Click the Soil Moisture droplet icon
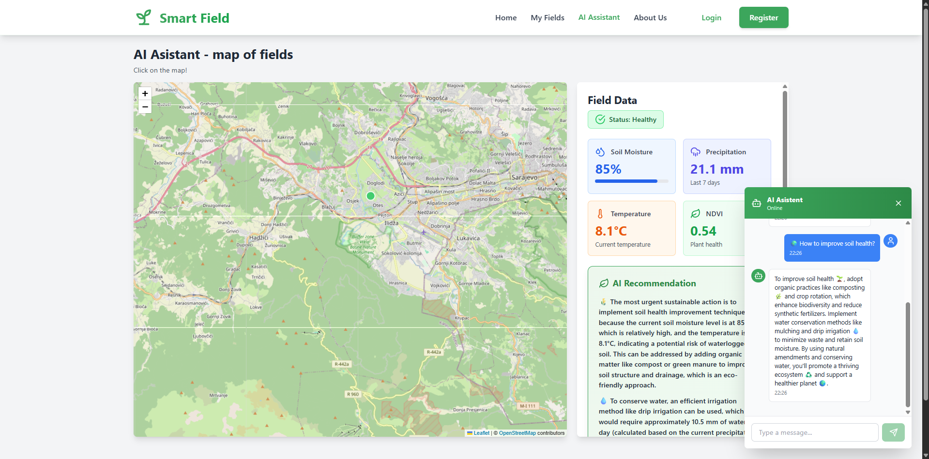This screenshot has height=459, width=929. [x=600, y=152]
